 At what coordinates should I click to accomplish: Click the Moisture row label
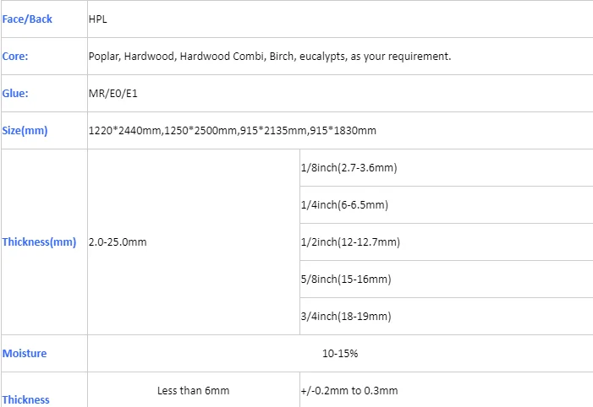coord(25,353)
